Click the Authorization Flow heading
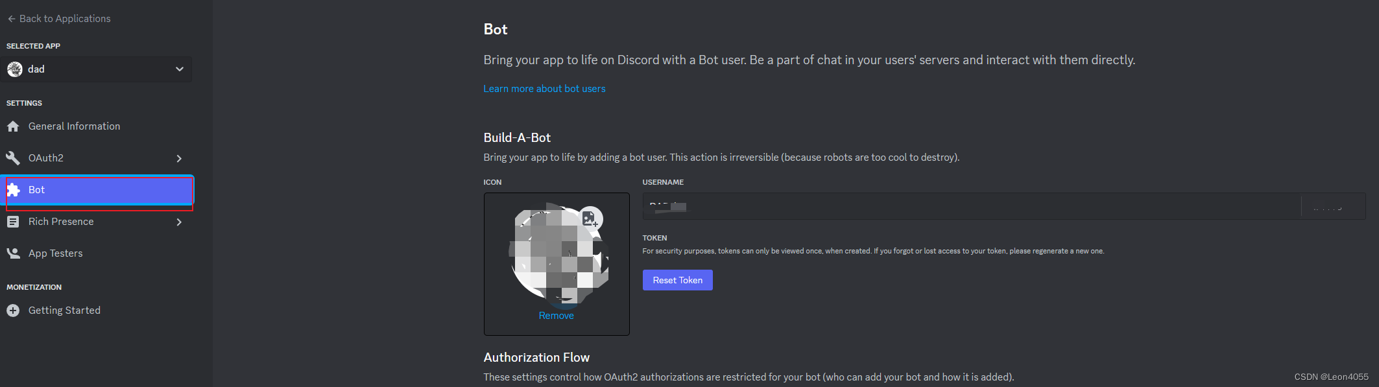Screen dimensions: 1379x387 coord(536,357)
